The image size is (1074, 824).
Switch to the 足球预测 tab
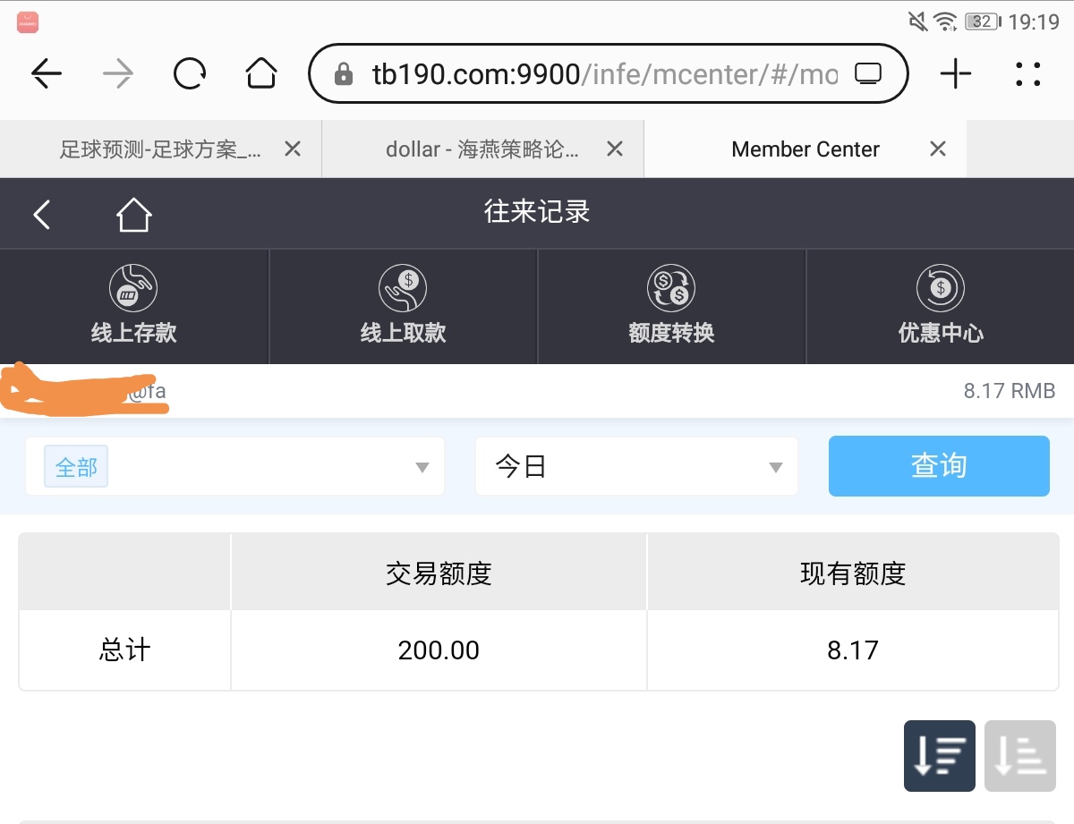(x=160, y=149)
